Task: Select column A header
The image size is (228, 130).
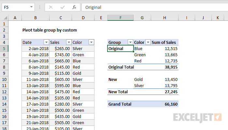Action: tap(15, 18)
